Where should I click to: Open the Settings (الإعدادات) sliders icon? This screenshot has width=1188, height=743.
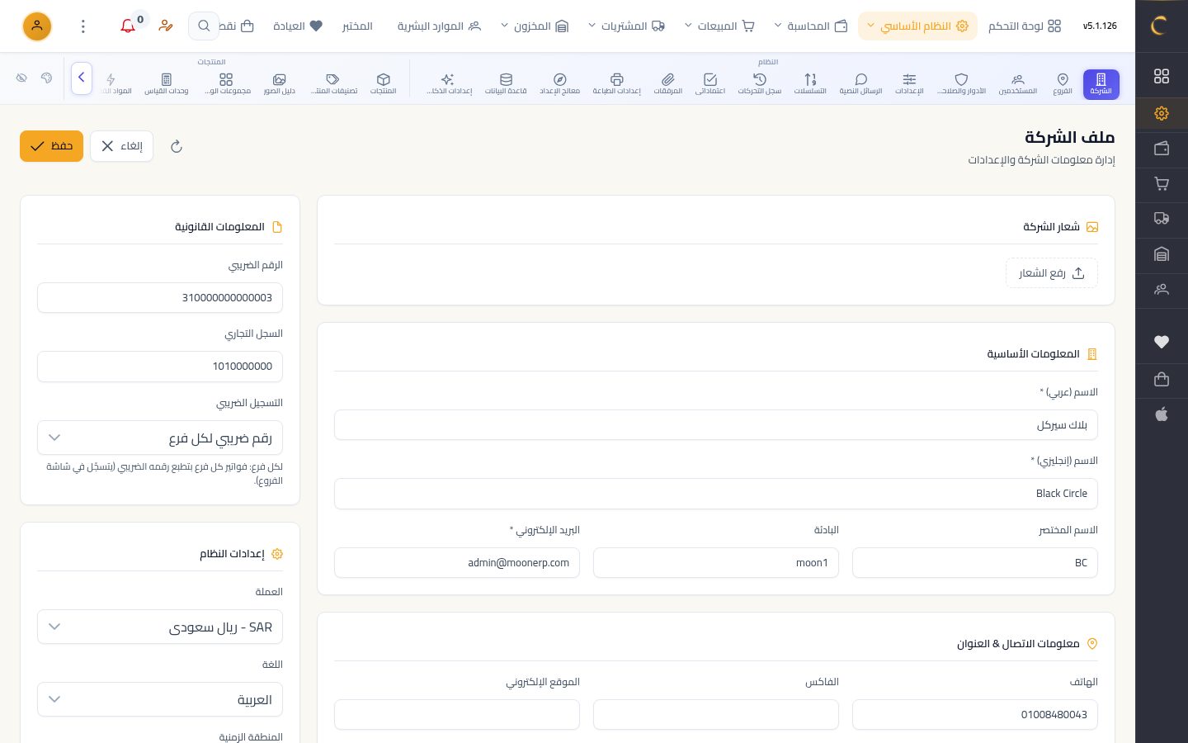coord(909,83)
